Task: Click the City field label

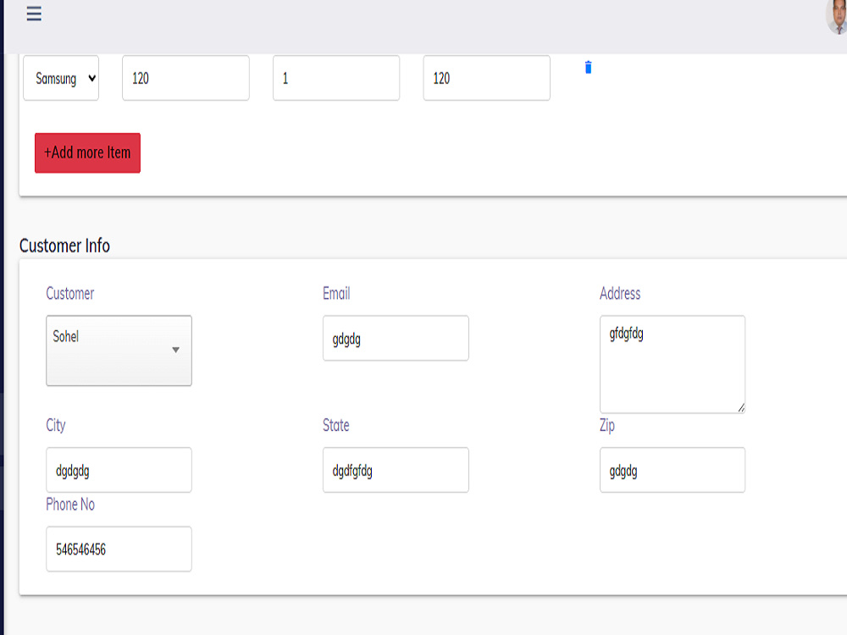Action: 56,426
